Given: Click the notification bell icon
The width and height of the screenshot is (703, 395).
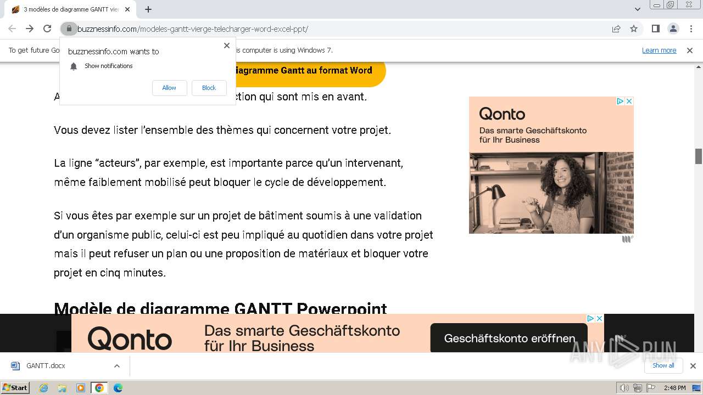Looking at the screenshot, I should click(x=74, y=66).
